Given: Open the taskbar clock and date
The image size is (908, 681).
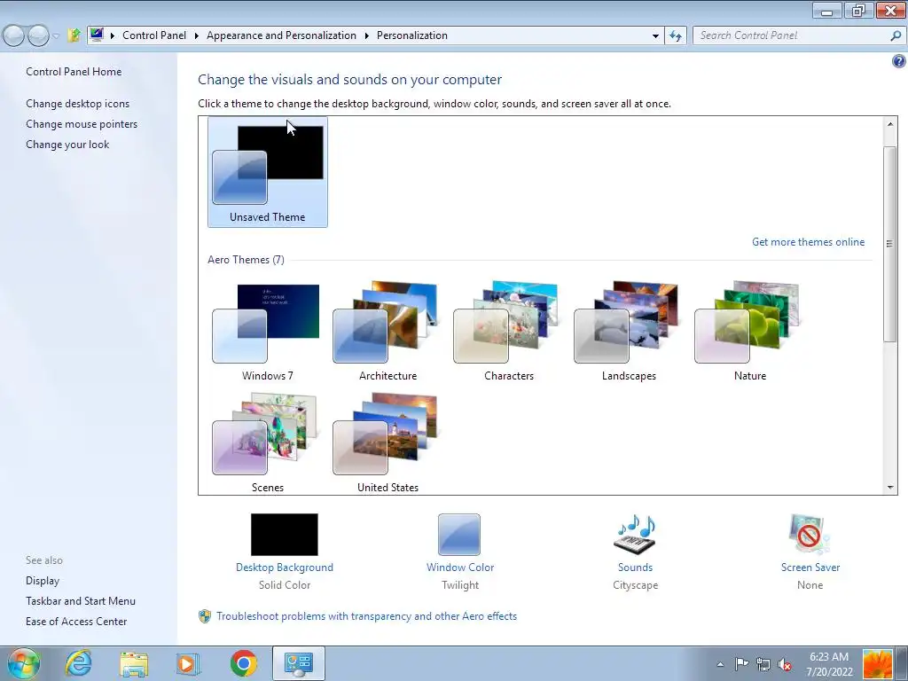Looking at the screenshot, I should pos(829,664).
